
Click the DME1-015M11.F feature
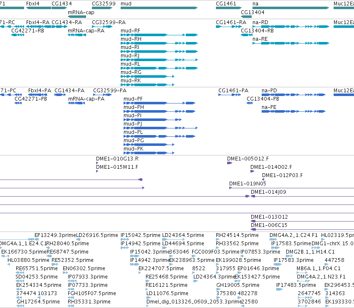[117, 167]
